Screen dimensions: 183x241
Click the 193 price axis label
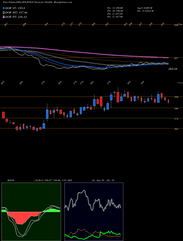(x=176, y=97)
